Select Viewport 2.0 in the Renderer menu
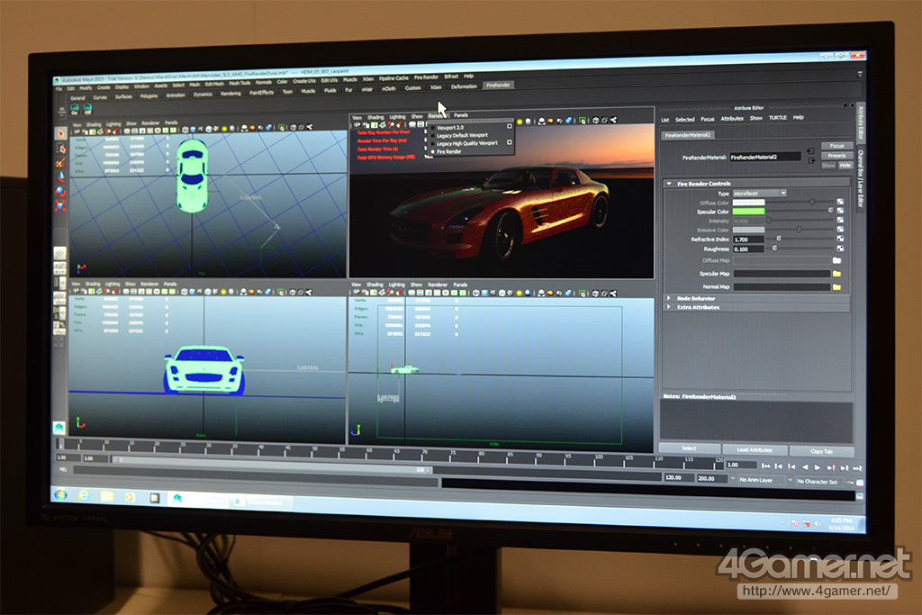 450,127
